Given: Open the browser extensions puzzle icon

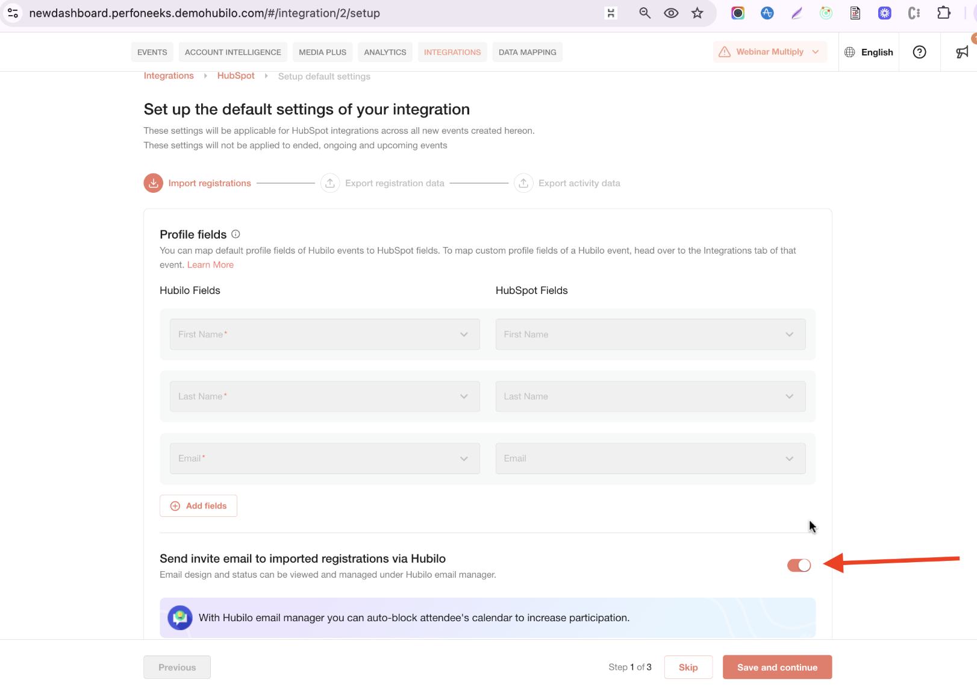Looking at the screenshot, I should 944,13.
